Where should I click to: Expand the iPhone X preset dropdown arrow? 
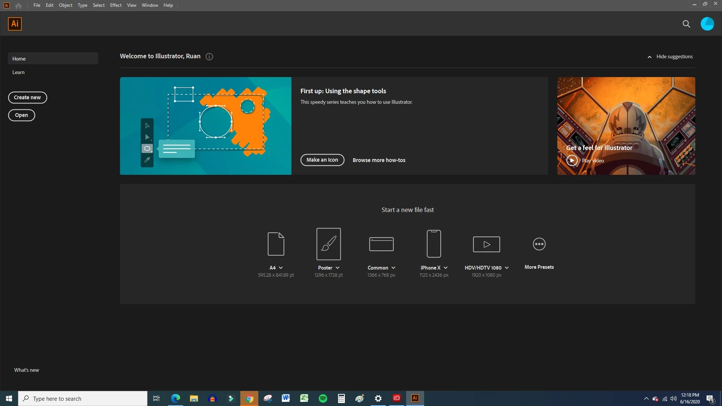coord(446,268)
